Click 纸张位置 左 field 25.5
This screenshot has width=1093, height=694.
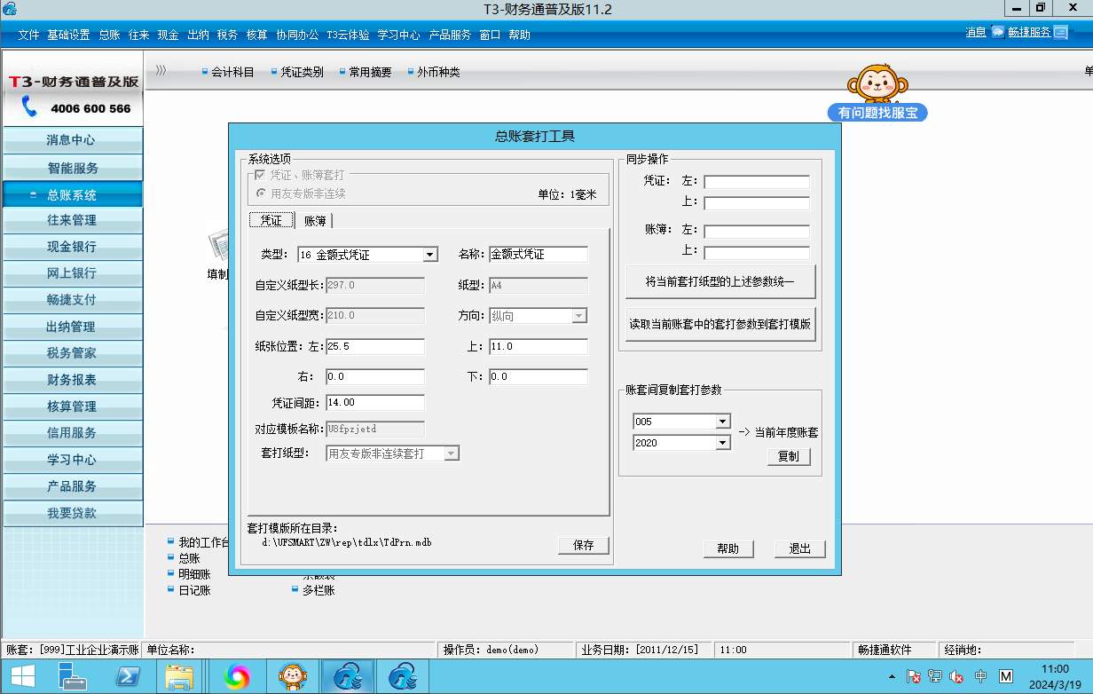pos(375,347)
